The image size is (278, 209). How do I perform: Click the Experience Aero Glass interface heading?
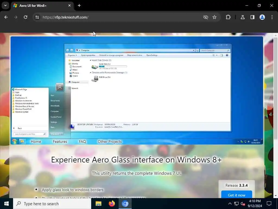[136, 159]
